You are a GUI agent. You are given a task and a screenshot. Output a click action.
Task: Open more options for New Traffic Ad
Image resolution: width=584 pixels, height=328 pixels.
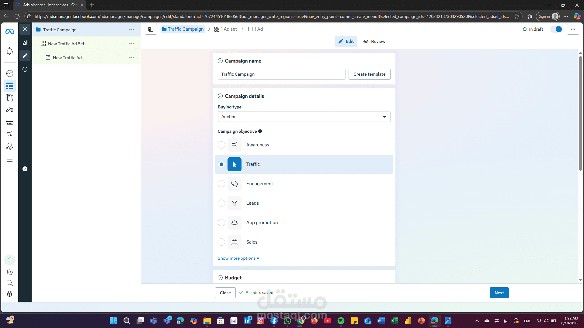pyautogui.click(x=132, y=58)
